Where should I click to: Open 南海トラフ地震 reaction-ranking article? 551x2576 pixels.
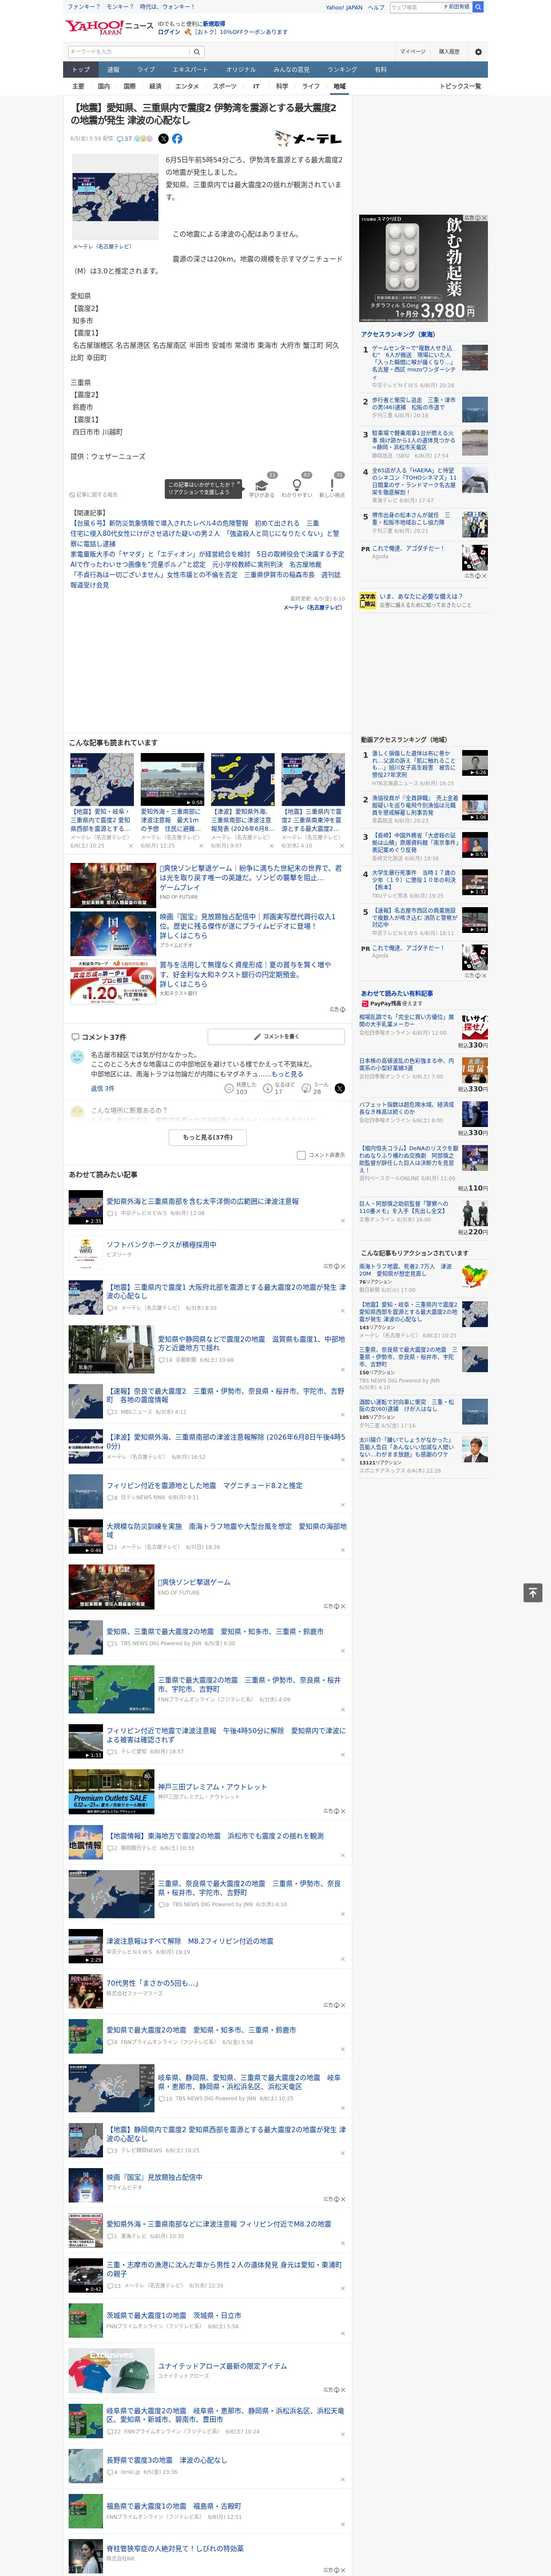click(406, 1269)
